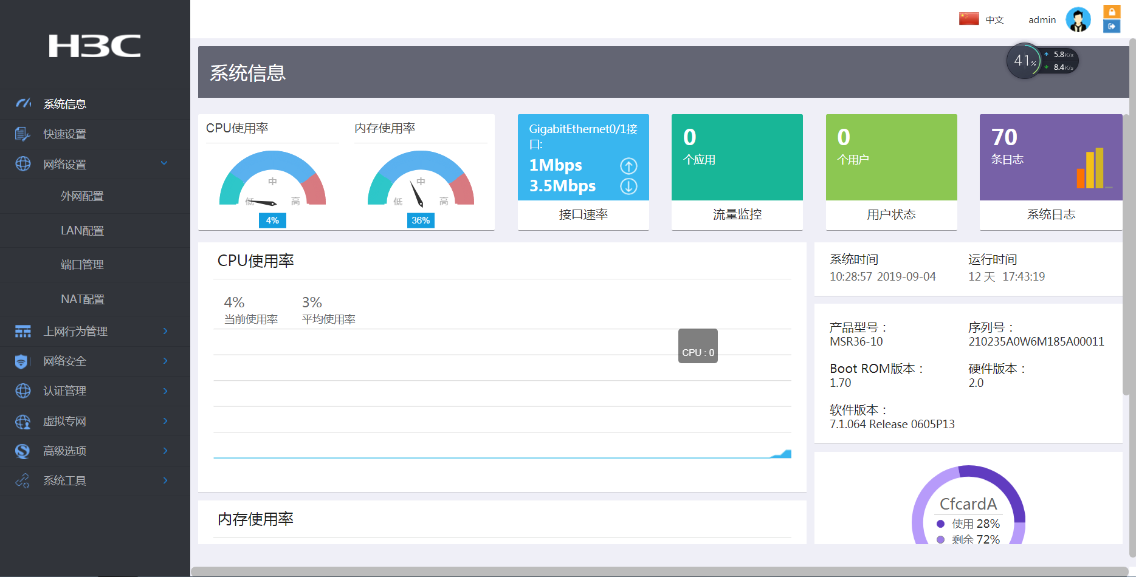Click the download arrow icon on interface card
Image resolution: width=1136 pixels, height=577 pixels.
[628, 186]
